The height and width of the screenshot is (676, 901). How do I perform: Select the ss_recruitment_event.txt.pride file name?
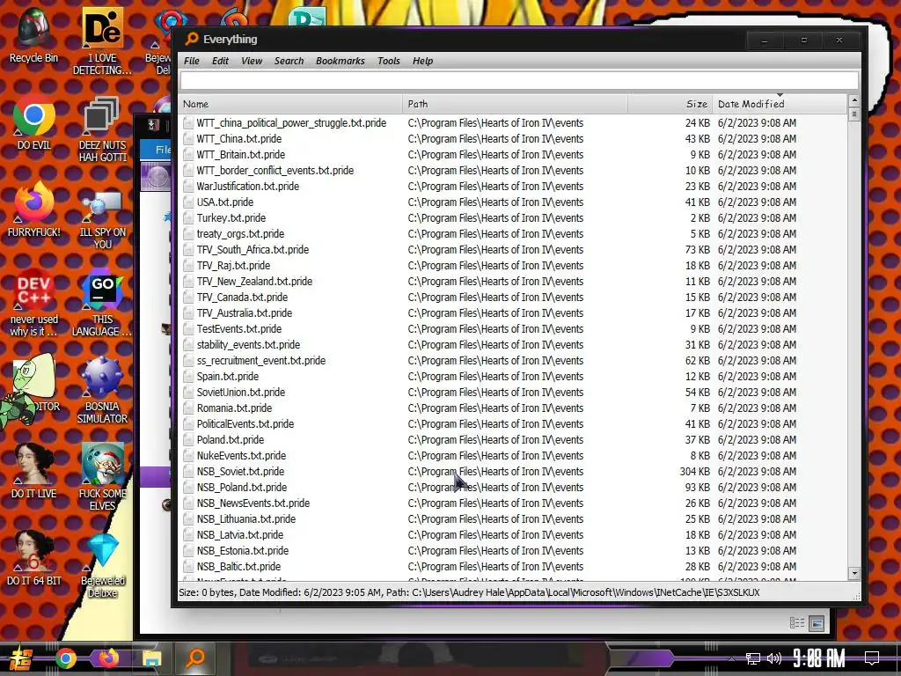point(260,360)
